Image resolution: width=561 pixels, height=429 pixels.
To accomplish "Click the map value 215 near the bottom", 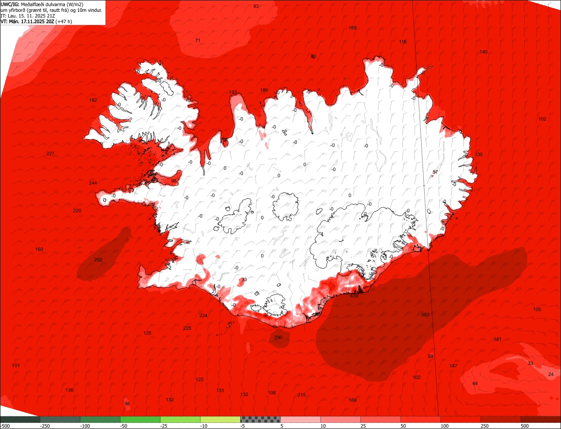I will [x=302, y=395].
